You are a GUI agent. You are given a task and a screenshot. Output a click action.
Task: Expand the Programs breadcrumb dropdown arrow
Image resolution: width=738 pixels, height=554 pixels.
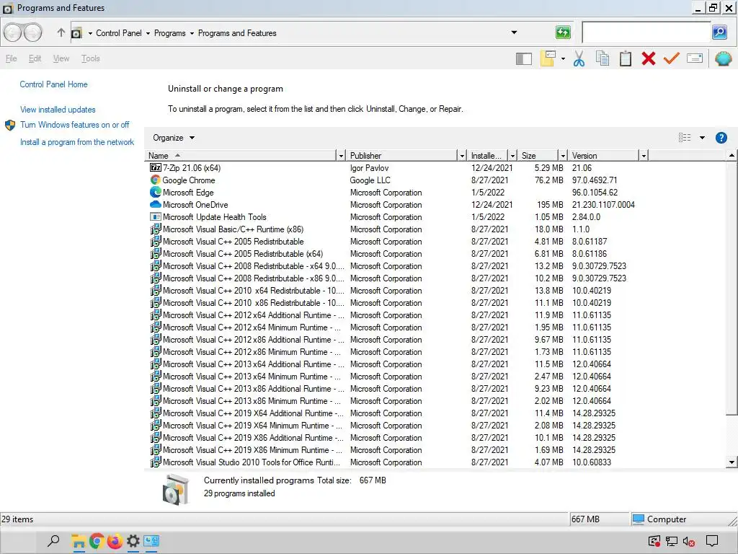(192, 33)
